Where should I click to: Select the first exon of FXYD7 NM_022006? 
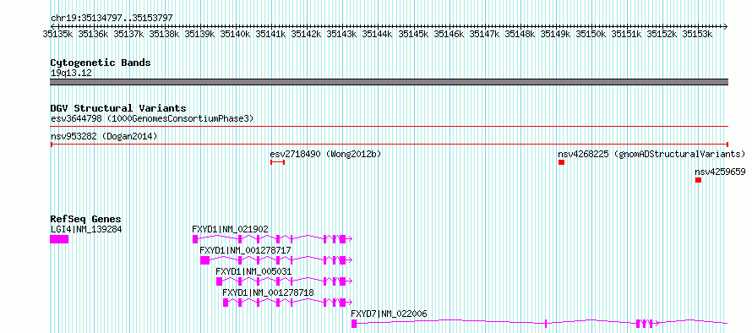tap(354, 324)
